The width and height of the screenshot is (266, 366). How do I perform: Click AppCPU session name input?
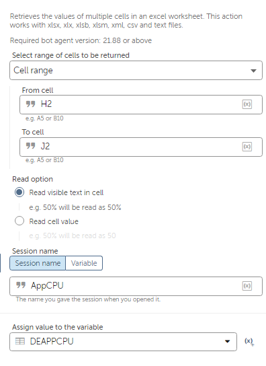(x=136, y=286)
